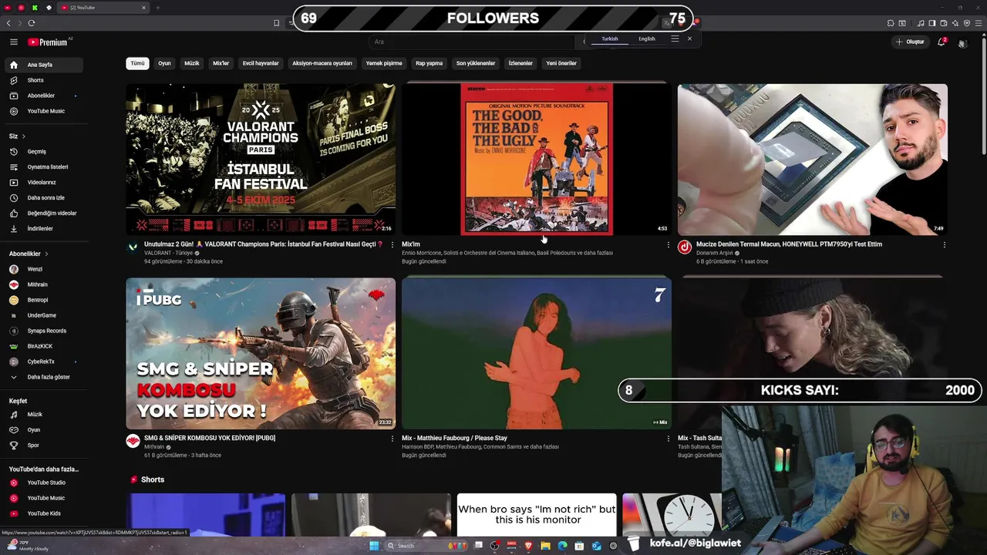Bookmark this page in address bar

point(276,23)
